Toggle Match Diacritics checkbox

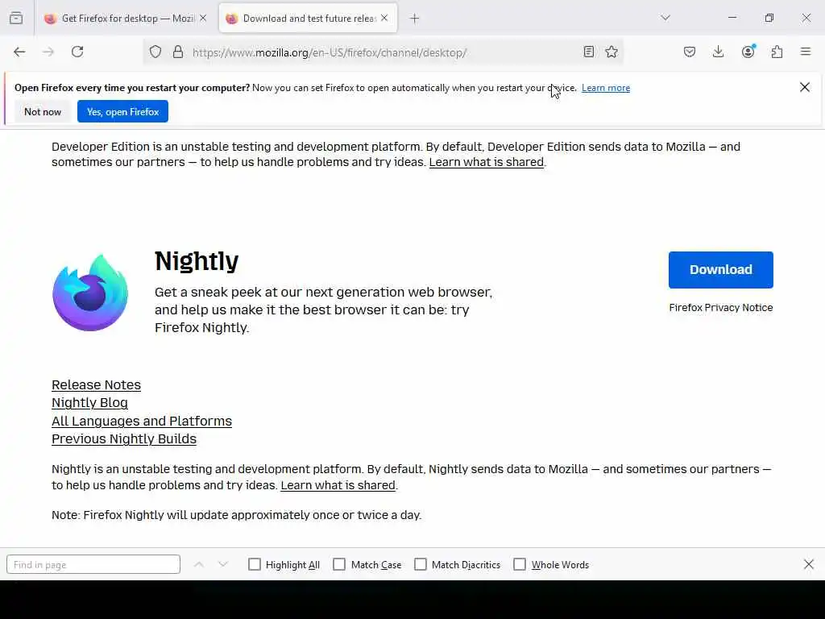coord(421,564)
